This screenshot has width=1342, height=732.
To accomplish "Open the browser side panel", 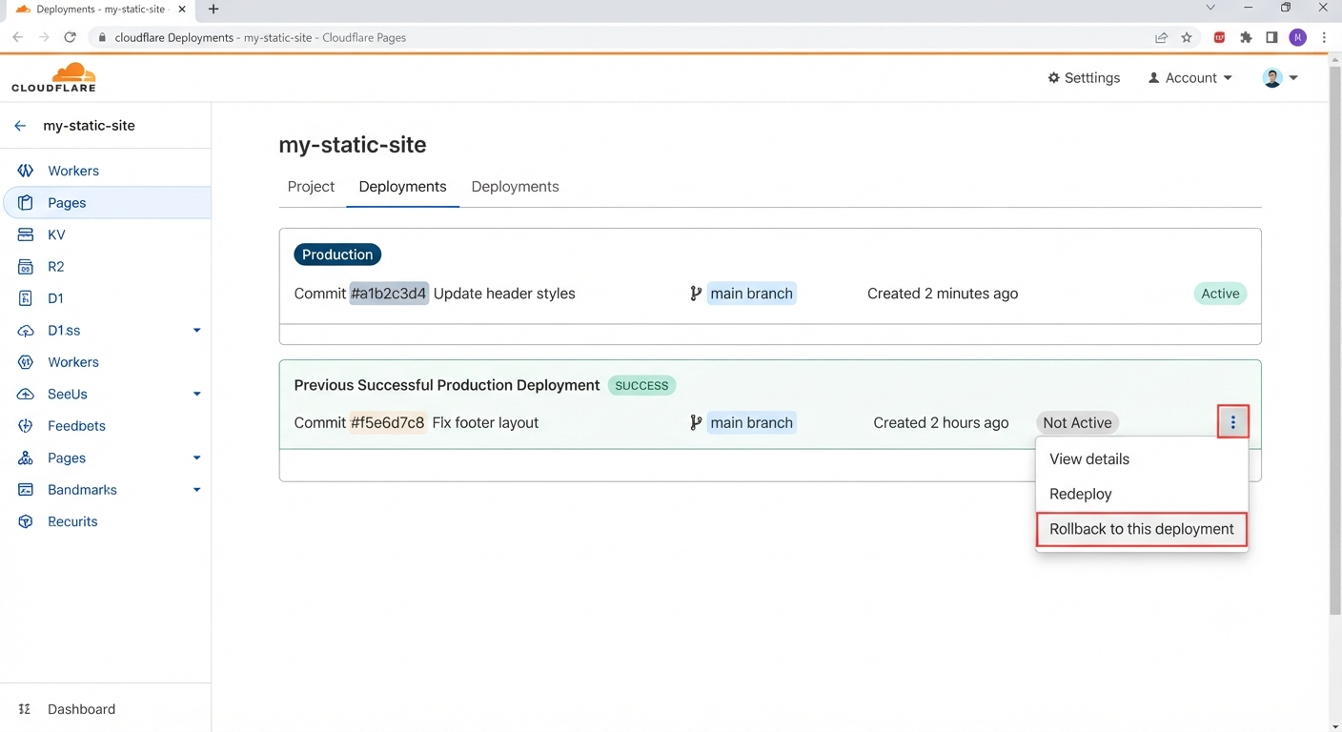I will 1271,37.
